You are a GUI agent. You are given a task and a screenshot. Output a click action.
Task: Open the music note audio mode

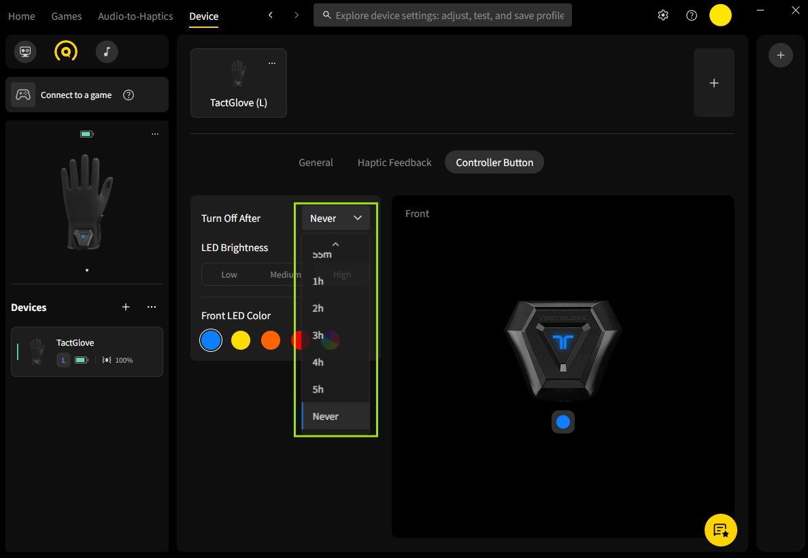pos(107,52)
